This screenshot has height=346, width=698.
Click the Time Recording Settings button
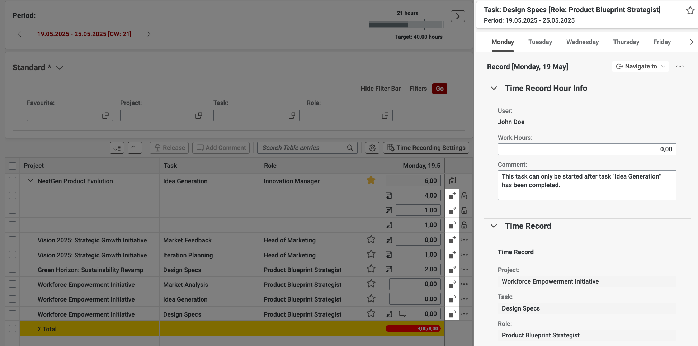[x=426, y=148]
